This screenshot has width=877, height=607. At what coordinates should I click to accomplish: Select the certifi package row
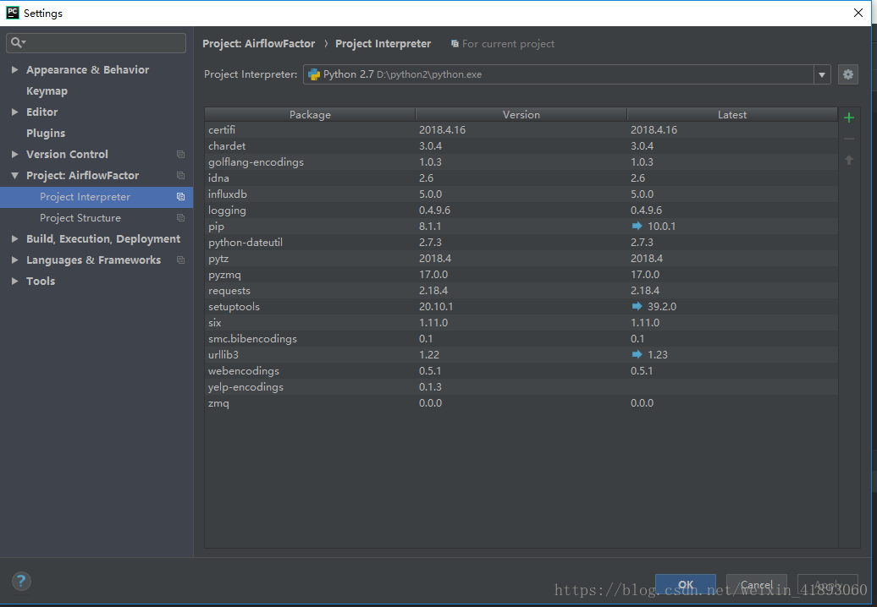coord(521,129)
